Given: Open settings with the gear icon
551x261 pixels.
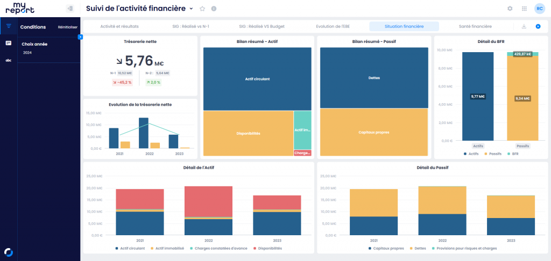Looking at the screenshot, I should tap(510, 9).
